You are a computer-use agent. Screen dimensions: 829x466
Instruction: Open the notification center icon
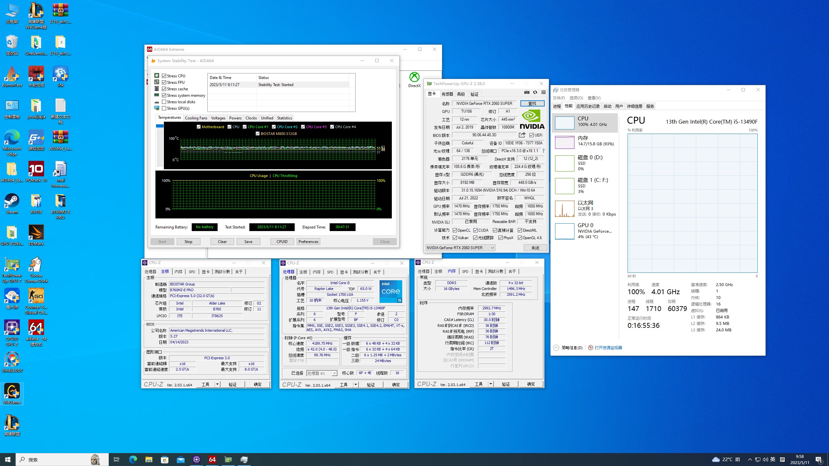coord(819,460)
